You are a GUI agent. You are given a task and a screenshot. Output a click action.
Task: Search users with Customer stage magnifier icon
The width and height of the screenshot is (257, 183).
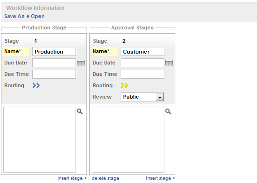point(168,111)
